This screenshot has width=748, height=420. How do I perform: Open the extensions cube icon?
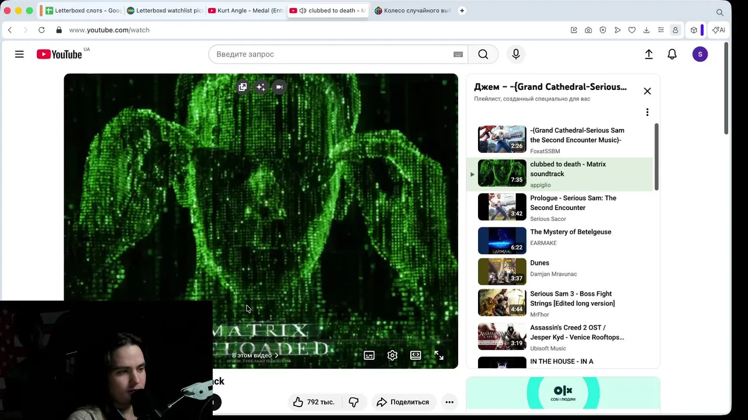[x=694, y=30]
